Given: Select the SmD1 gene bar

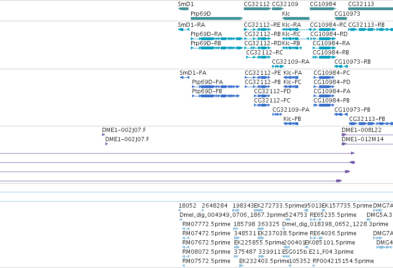Looking at the screenshot, I should coord(183,9).
